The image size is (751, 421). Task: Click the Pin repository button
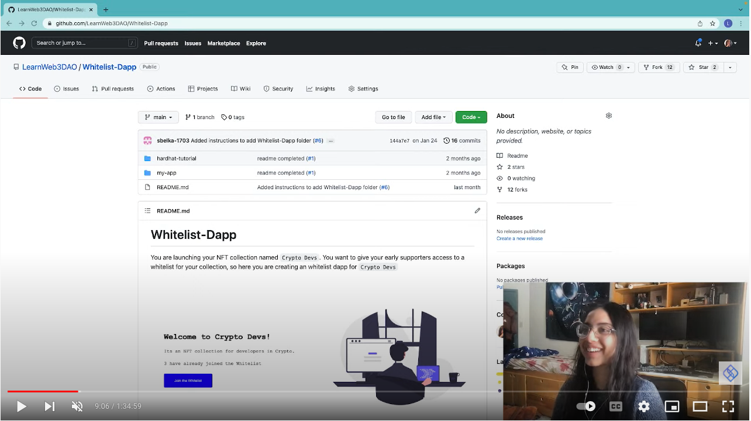[570, 67]
